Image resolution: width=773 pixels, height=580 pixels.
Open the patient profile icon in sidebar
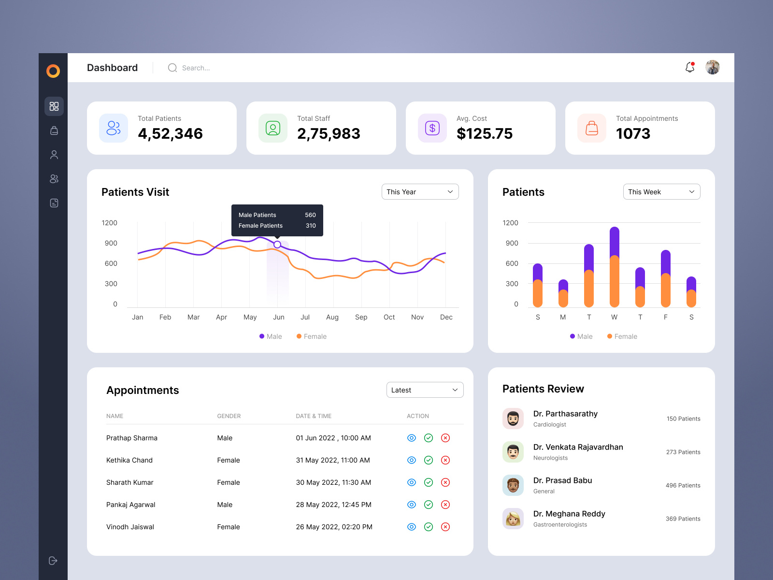coord(54,155)
